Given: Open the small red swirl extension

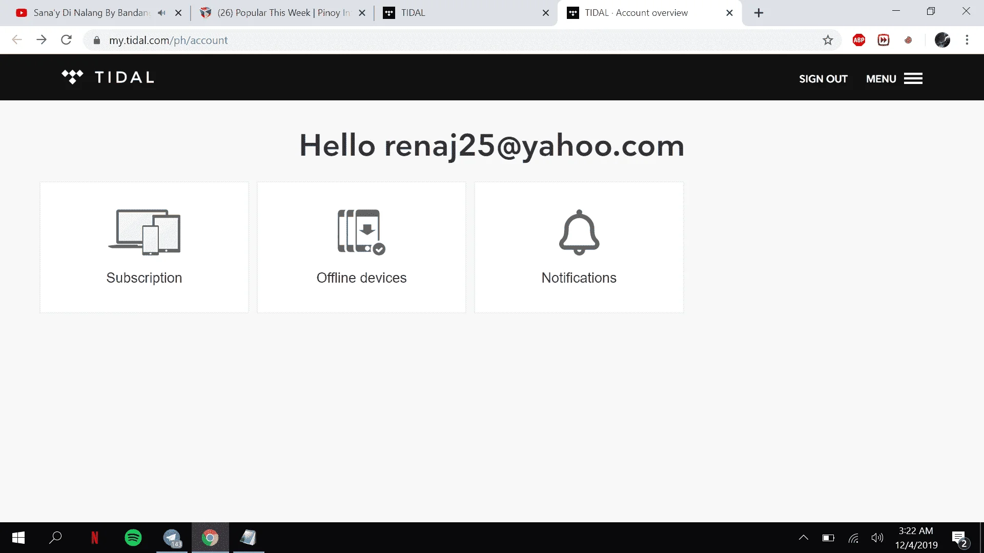Looking at the screenshot, I should point(908,40).
